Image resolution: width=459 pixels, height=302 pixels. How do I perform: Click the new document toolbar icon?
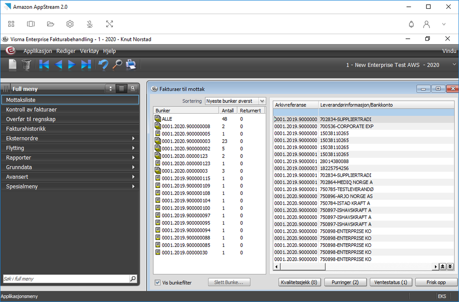pos(12,65)
